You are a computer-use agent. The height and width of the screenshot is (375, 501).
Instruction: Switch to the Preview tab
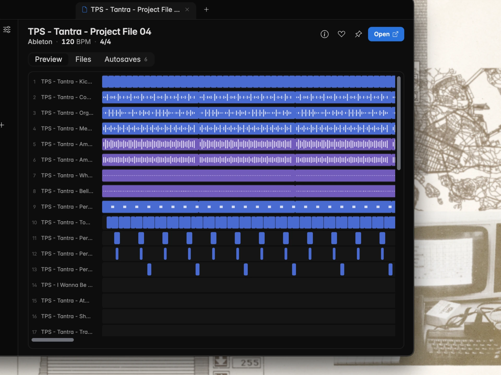coord(49,59)
